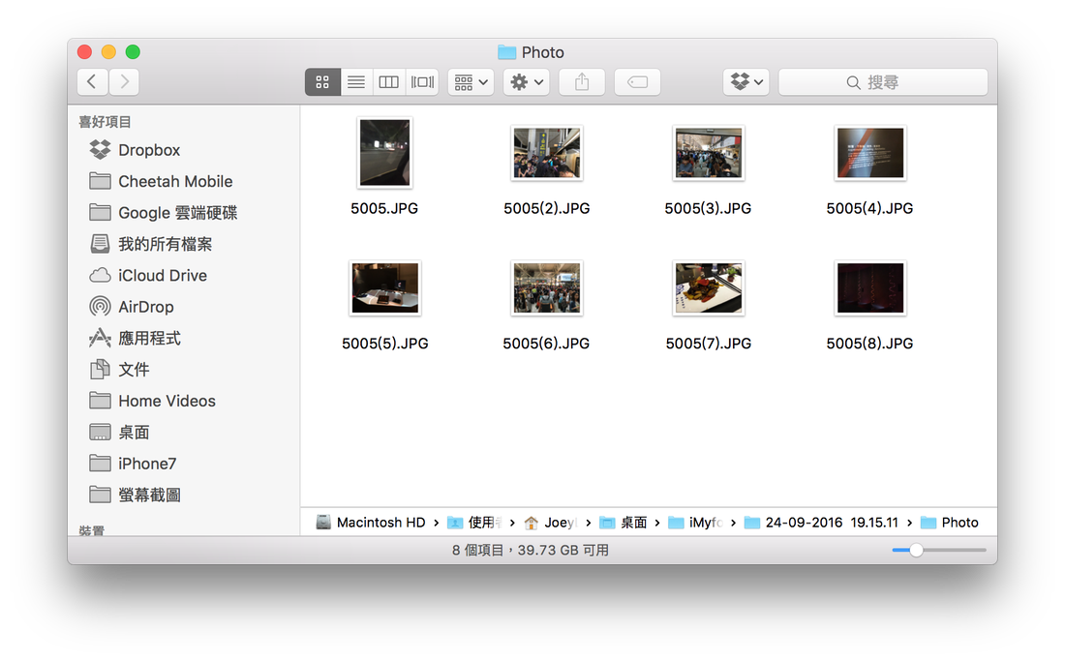Select the 5005(8).JPG thumbnail
This screenshot has height=661, width=1065.
(870, 287)
